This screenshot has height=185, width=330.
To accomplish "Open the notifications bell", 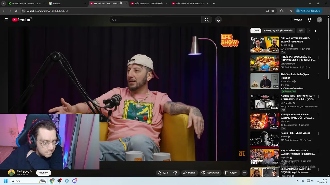I will 310,20.
